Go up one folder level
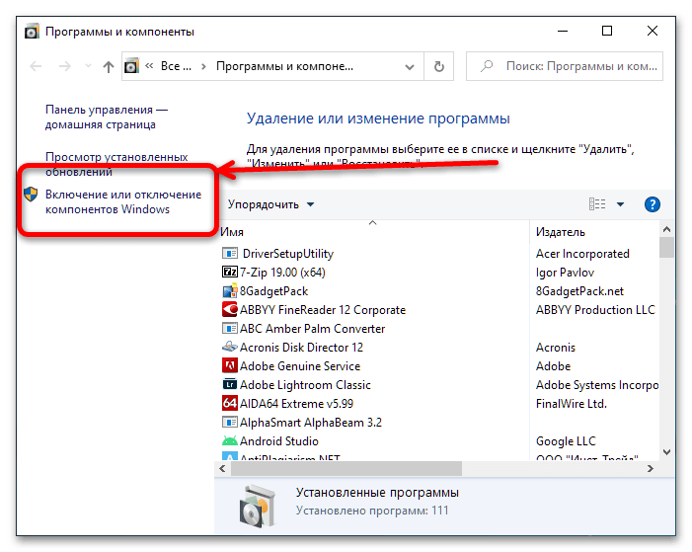Screen dimensions: 692x552 (109, 67)
